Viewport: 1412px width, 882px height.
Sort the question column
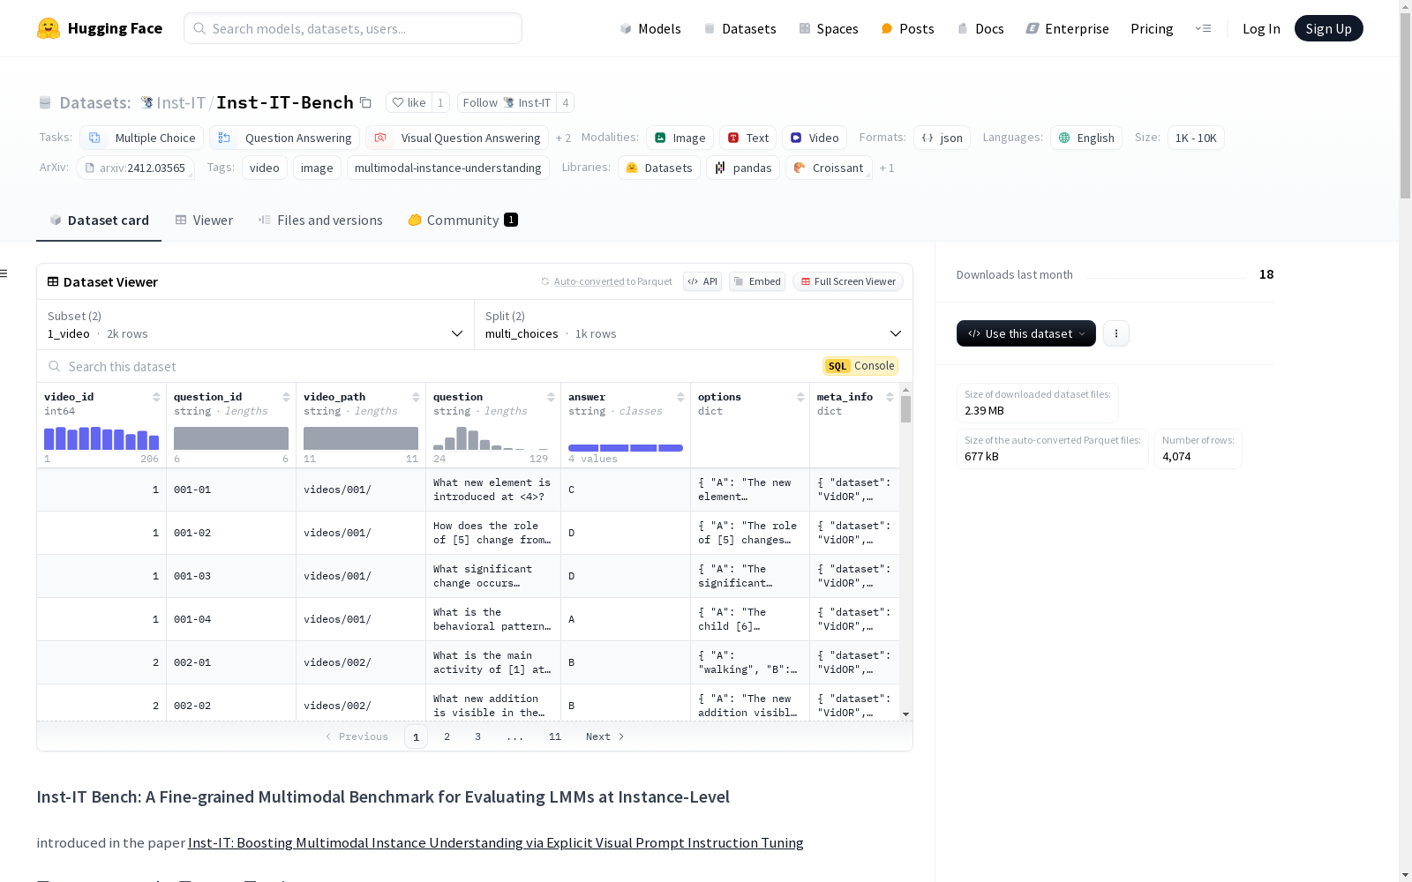point(551,397)
